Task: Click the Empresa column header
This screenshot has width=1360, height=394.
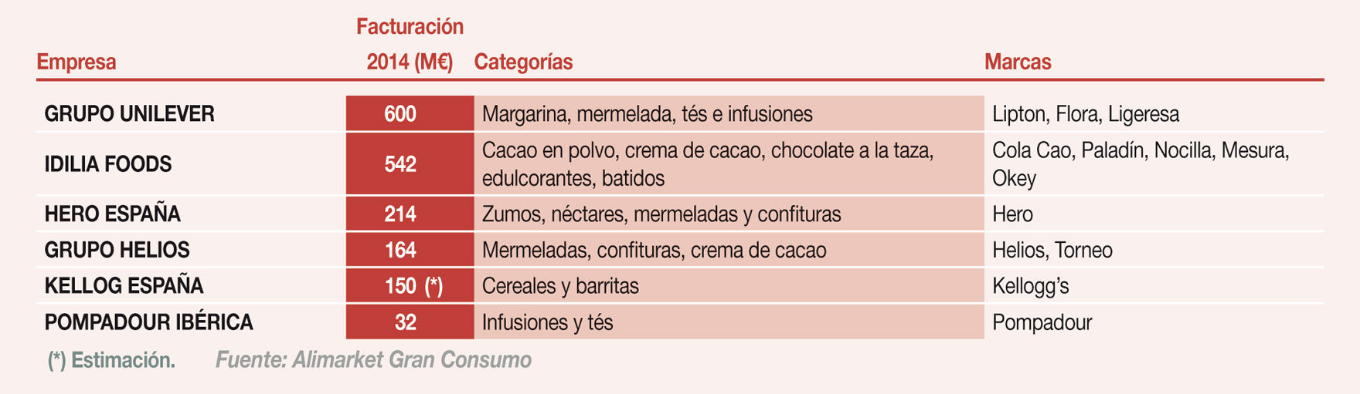Action: 76,62
